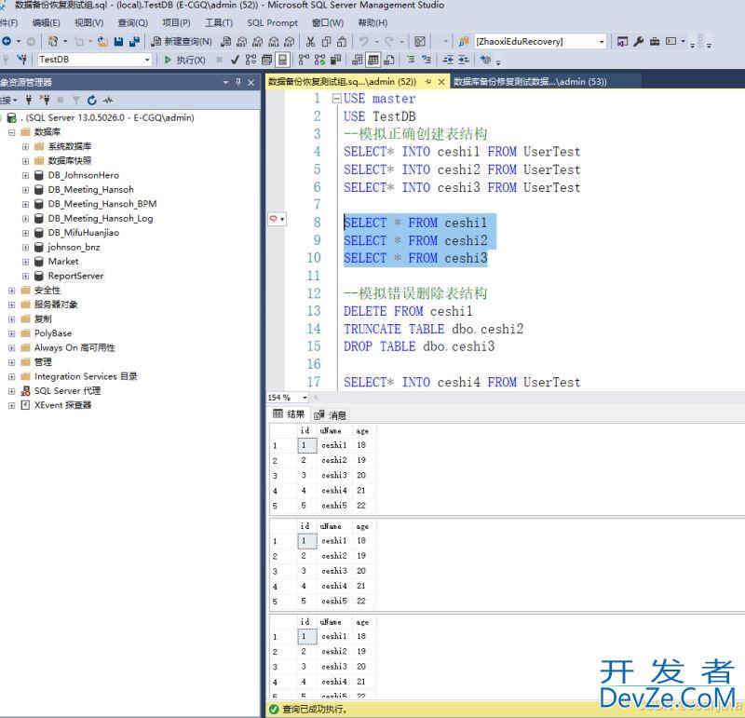The image size is (745, 718).
Task: Open the 154 % zoom dropdown
Action: click(305, 398)
